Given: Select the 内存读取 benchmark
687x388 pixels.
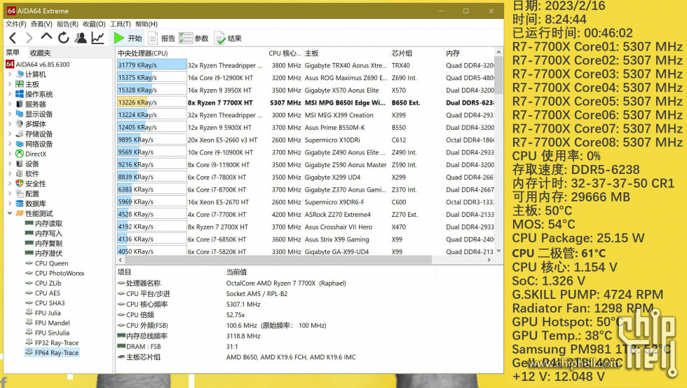Looking at the screenshot, I should click(43, 224).
